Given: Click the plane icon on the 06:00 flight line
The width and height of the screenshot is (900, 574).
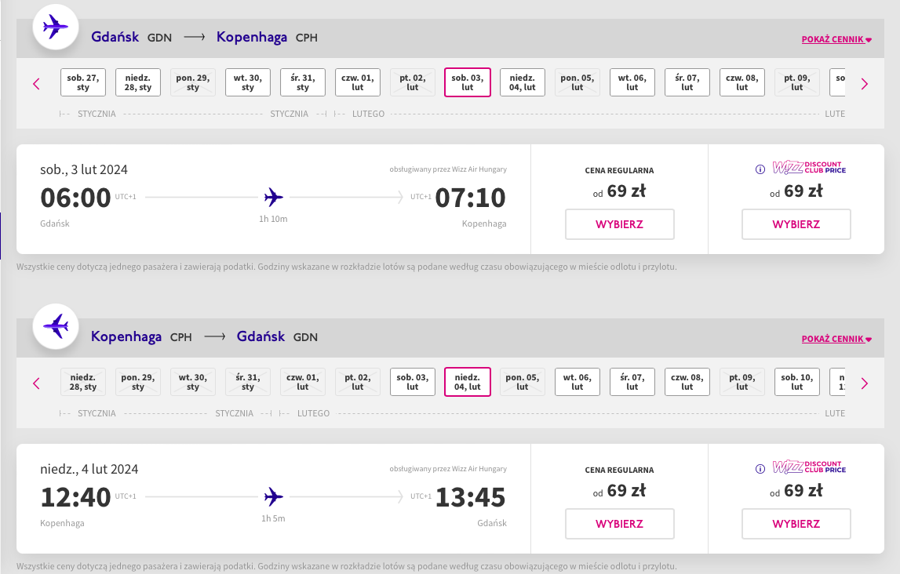Looking at the screenshot, I should click(x=274, y=197).
